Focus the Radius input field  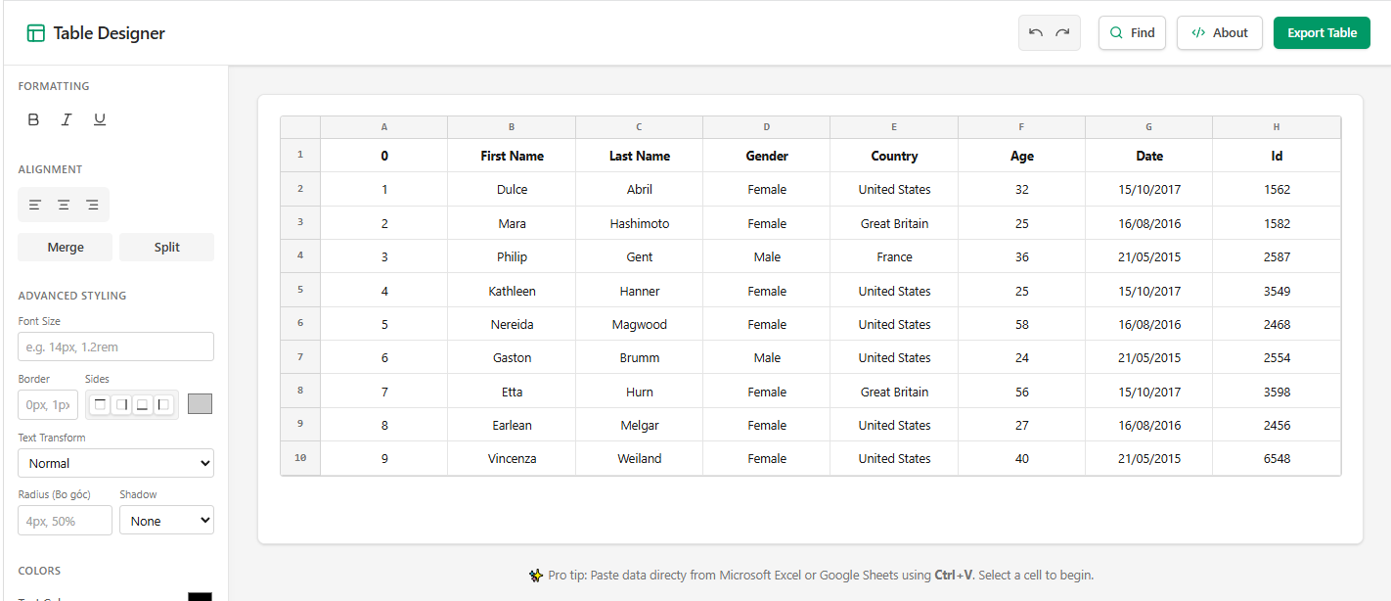65,521
